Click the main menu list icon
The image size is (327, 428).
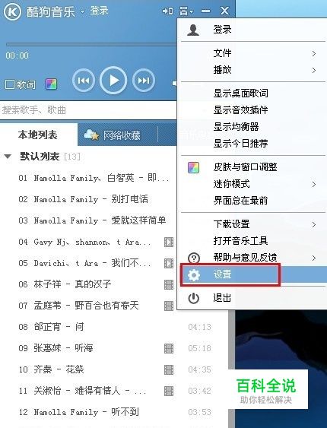[186, 11]
